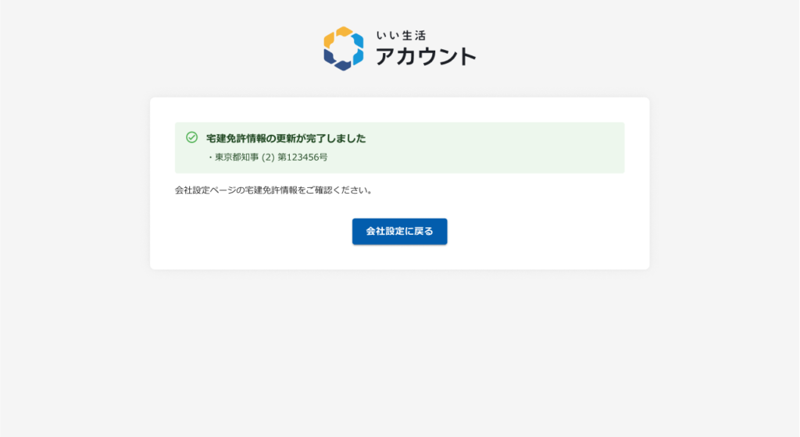Click the 会社設定ページの宅建免許情報をご確認ください text
The image size is (800, 437).
pyautogui.click(x=274, y=190)
